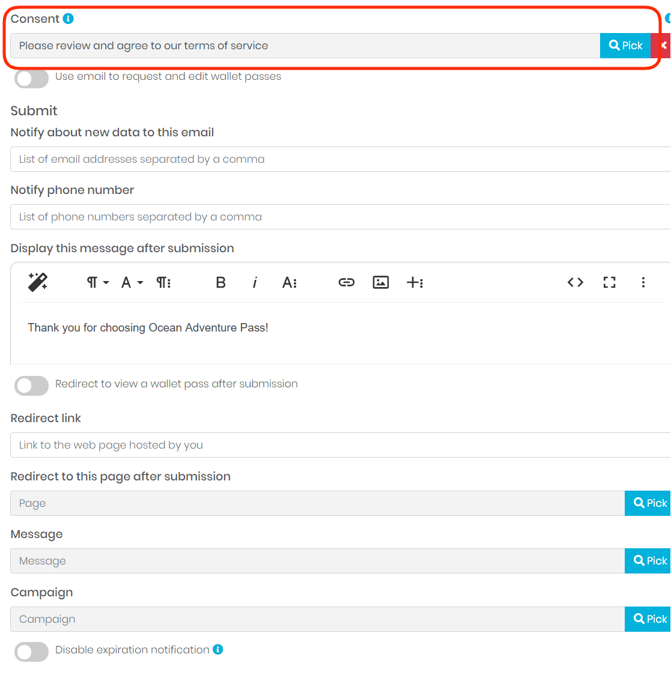This screenshot has height=687, width=671.
Task: Click the Page field
Action: [317, 503]
